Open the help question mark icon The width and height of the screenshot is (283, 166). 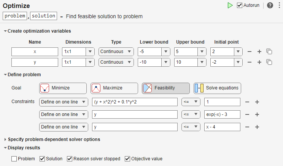270,5
